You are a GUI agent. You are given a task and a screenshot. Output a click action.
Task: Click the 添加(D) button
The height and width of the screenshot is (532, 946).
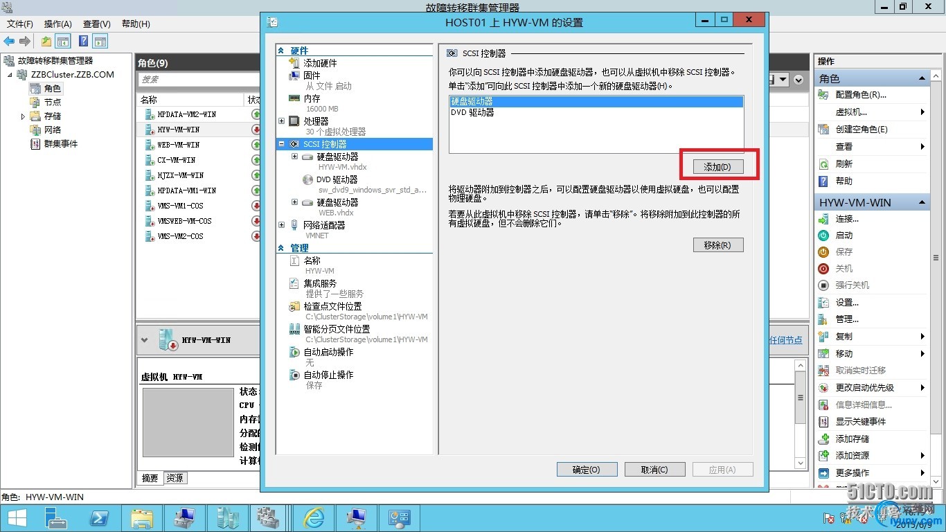tap(718, 167)
